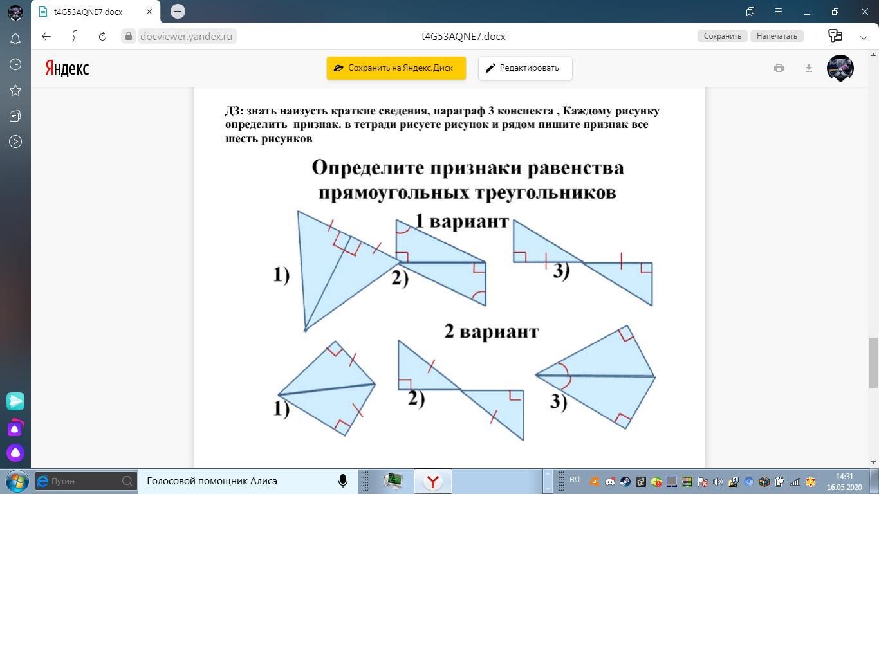
Task: Open video play icon in sidebar
Action: coord(15,142)
